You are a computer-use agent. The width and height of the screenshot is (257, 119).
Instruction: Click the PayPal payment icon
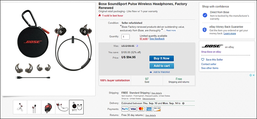point(125,109)
